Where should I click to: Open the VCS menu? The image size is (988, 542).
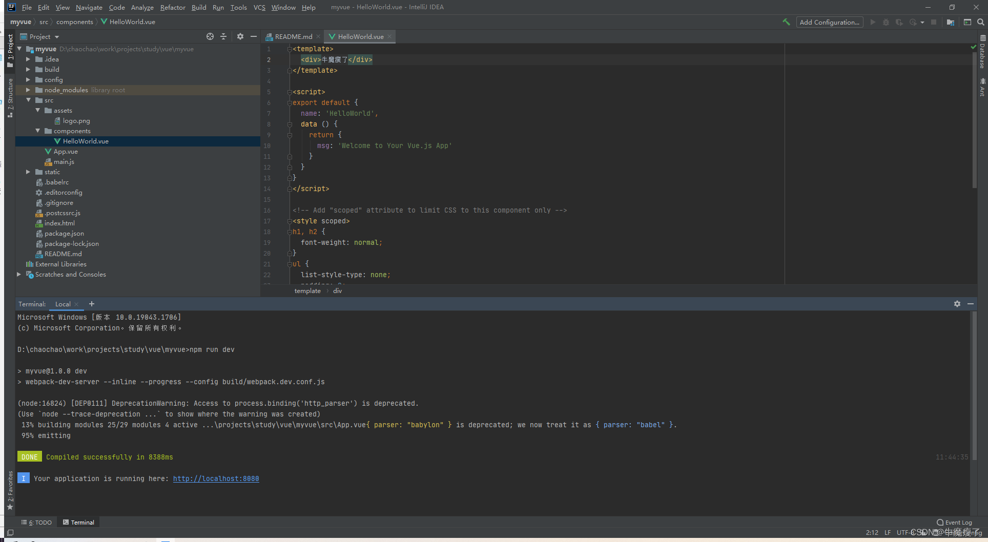click(x=259, y=7)
